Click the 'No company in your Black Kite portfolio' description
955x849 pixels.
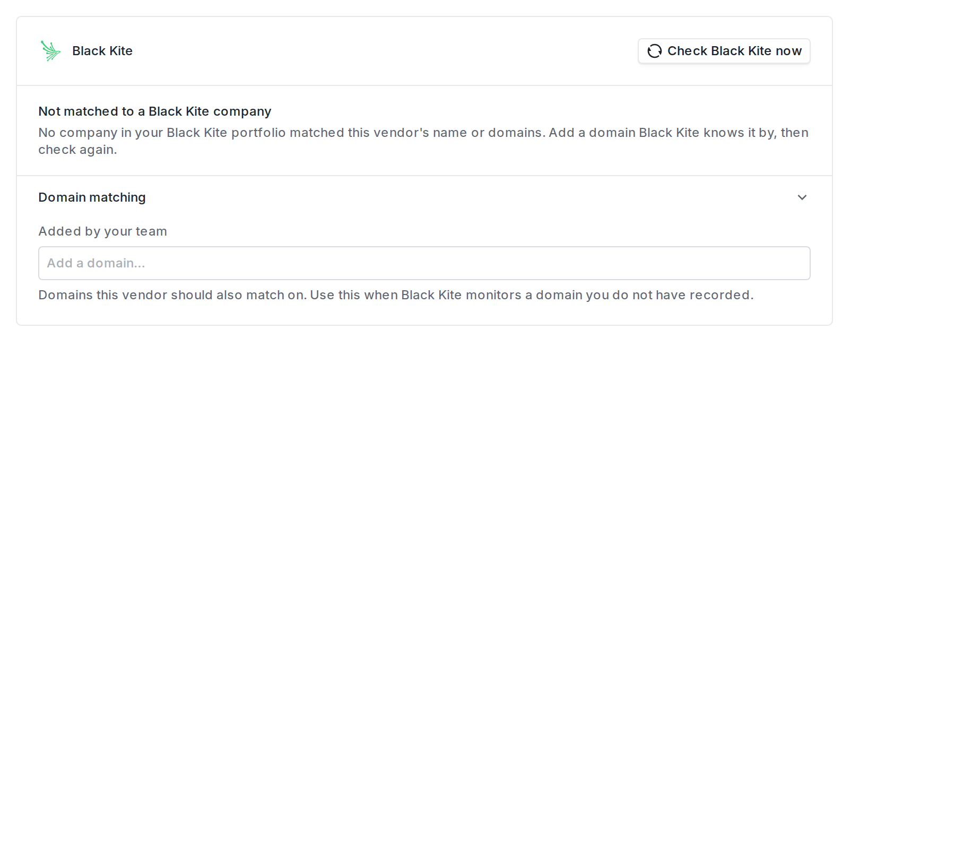(423, 141)
